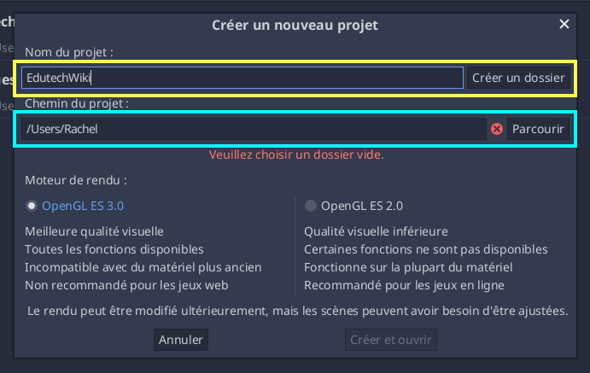This screenshot has width=590, height=373.
Task: Click the Créer et ouvrir button
Action: (390, 340)
